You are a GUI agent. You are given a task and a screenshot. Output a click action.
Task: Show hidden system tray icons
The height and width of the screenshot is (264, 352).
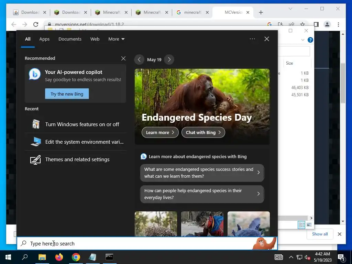tap(291, 257)
